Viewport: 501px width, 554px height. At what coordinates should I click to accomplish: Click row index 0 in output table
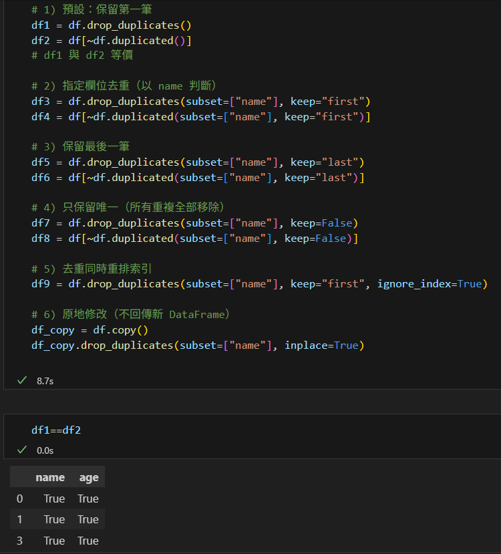(20, 499)
